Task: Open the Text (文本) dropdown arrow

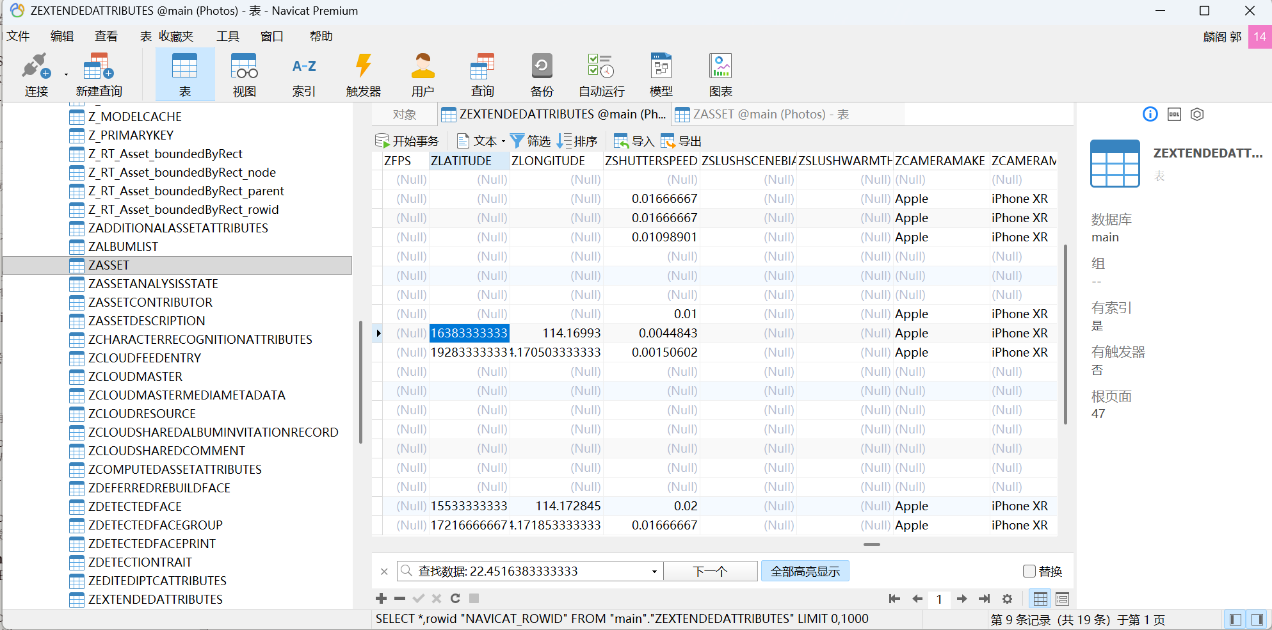Action: pyautogui.click(x=504, y=141)
